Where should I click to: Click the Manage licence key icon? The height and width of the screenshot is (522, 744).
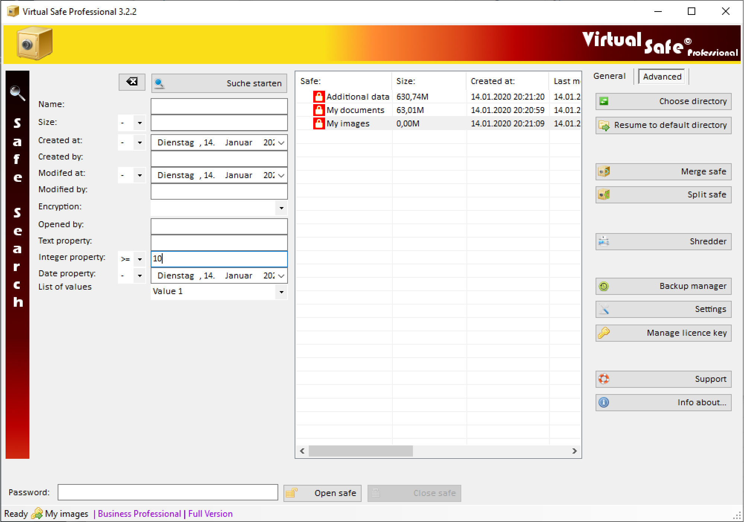(604, 333)
